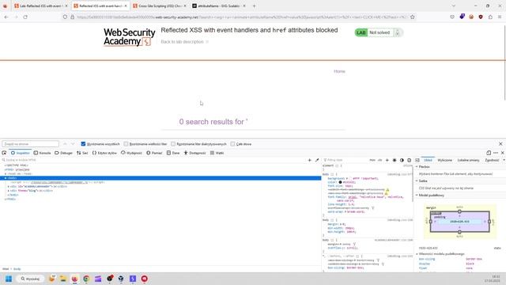
Task: Activate the element picker icon in devtools
Action: (4, 153)
